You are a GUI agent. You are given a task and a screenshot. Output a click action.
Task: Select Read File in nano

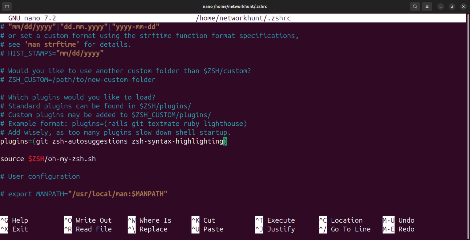tap(92, 229)
